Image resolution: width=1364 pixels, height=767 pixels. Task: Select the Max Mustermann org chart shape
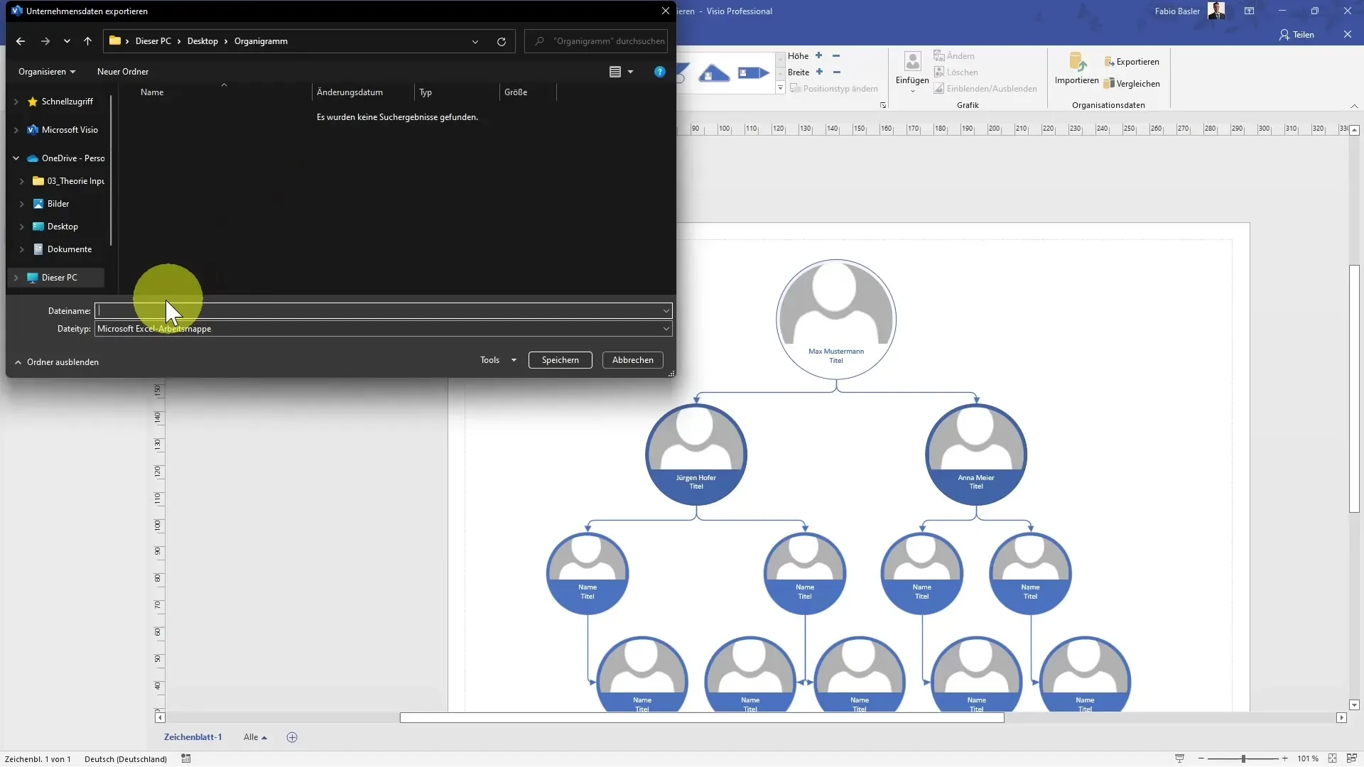836,319
